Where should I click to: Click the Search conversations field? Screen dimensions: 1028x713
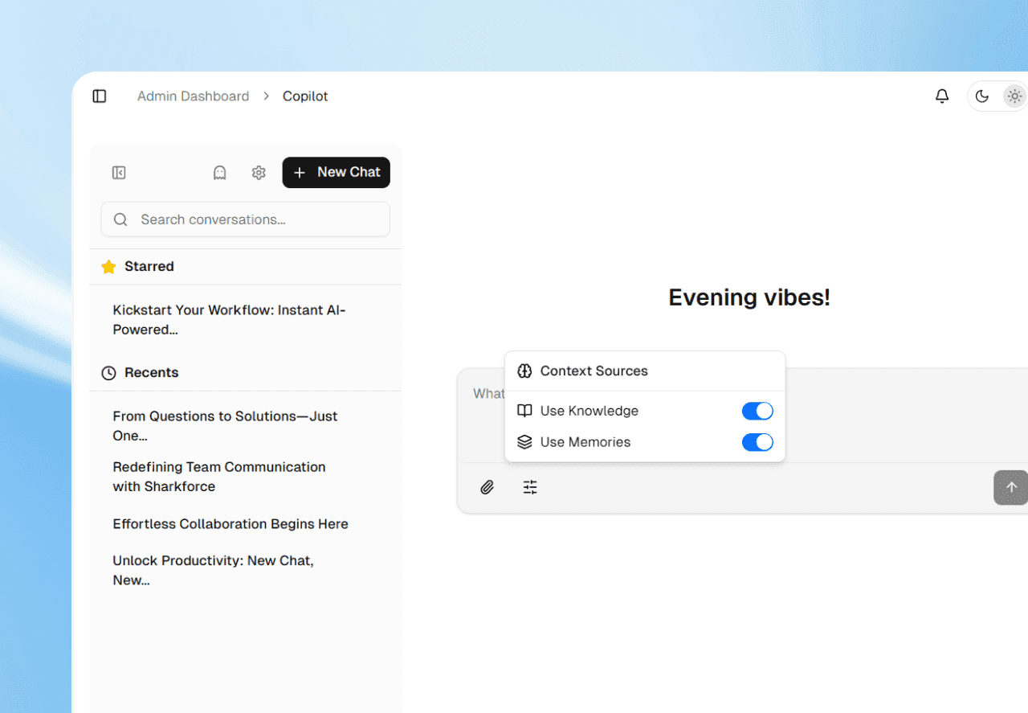246,219
